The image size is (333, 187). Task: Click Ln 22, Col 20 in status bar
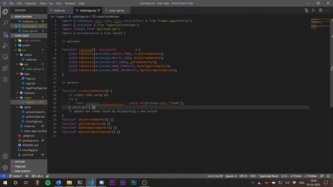215,176
